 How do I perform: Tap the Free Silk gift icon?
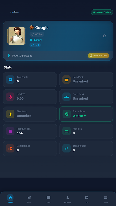tap(67, 131)
